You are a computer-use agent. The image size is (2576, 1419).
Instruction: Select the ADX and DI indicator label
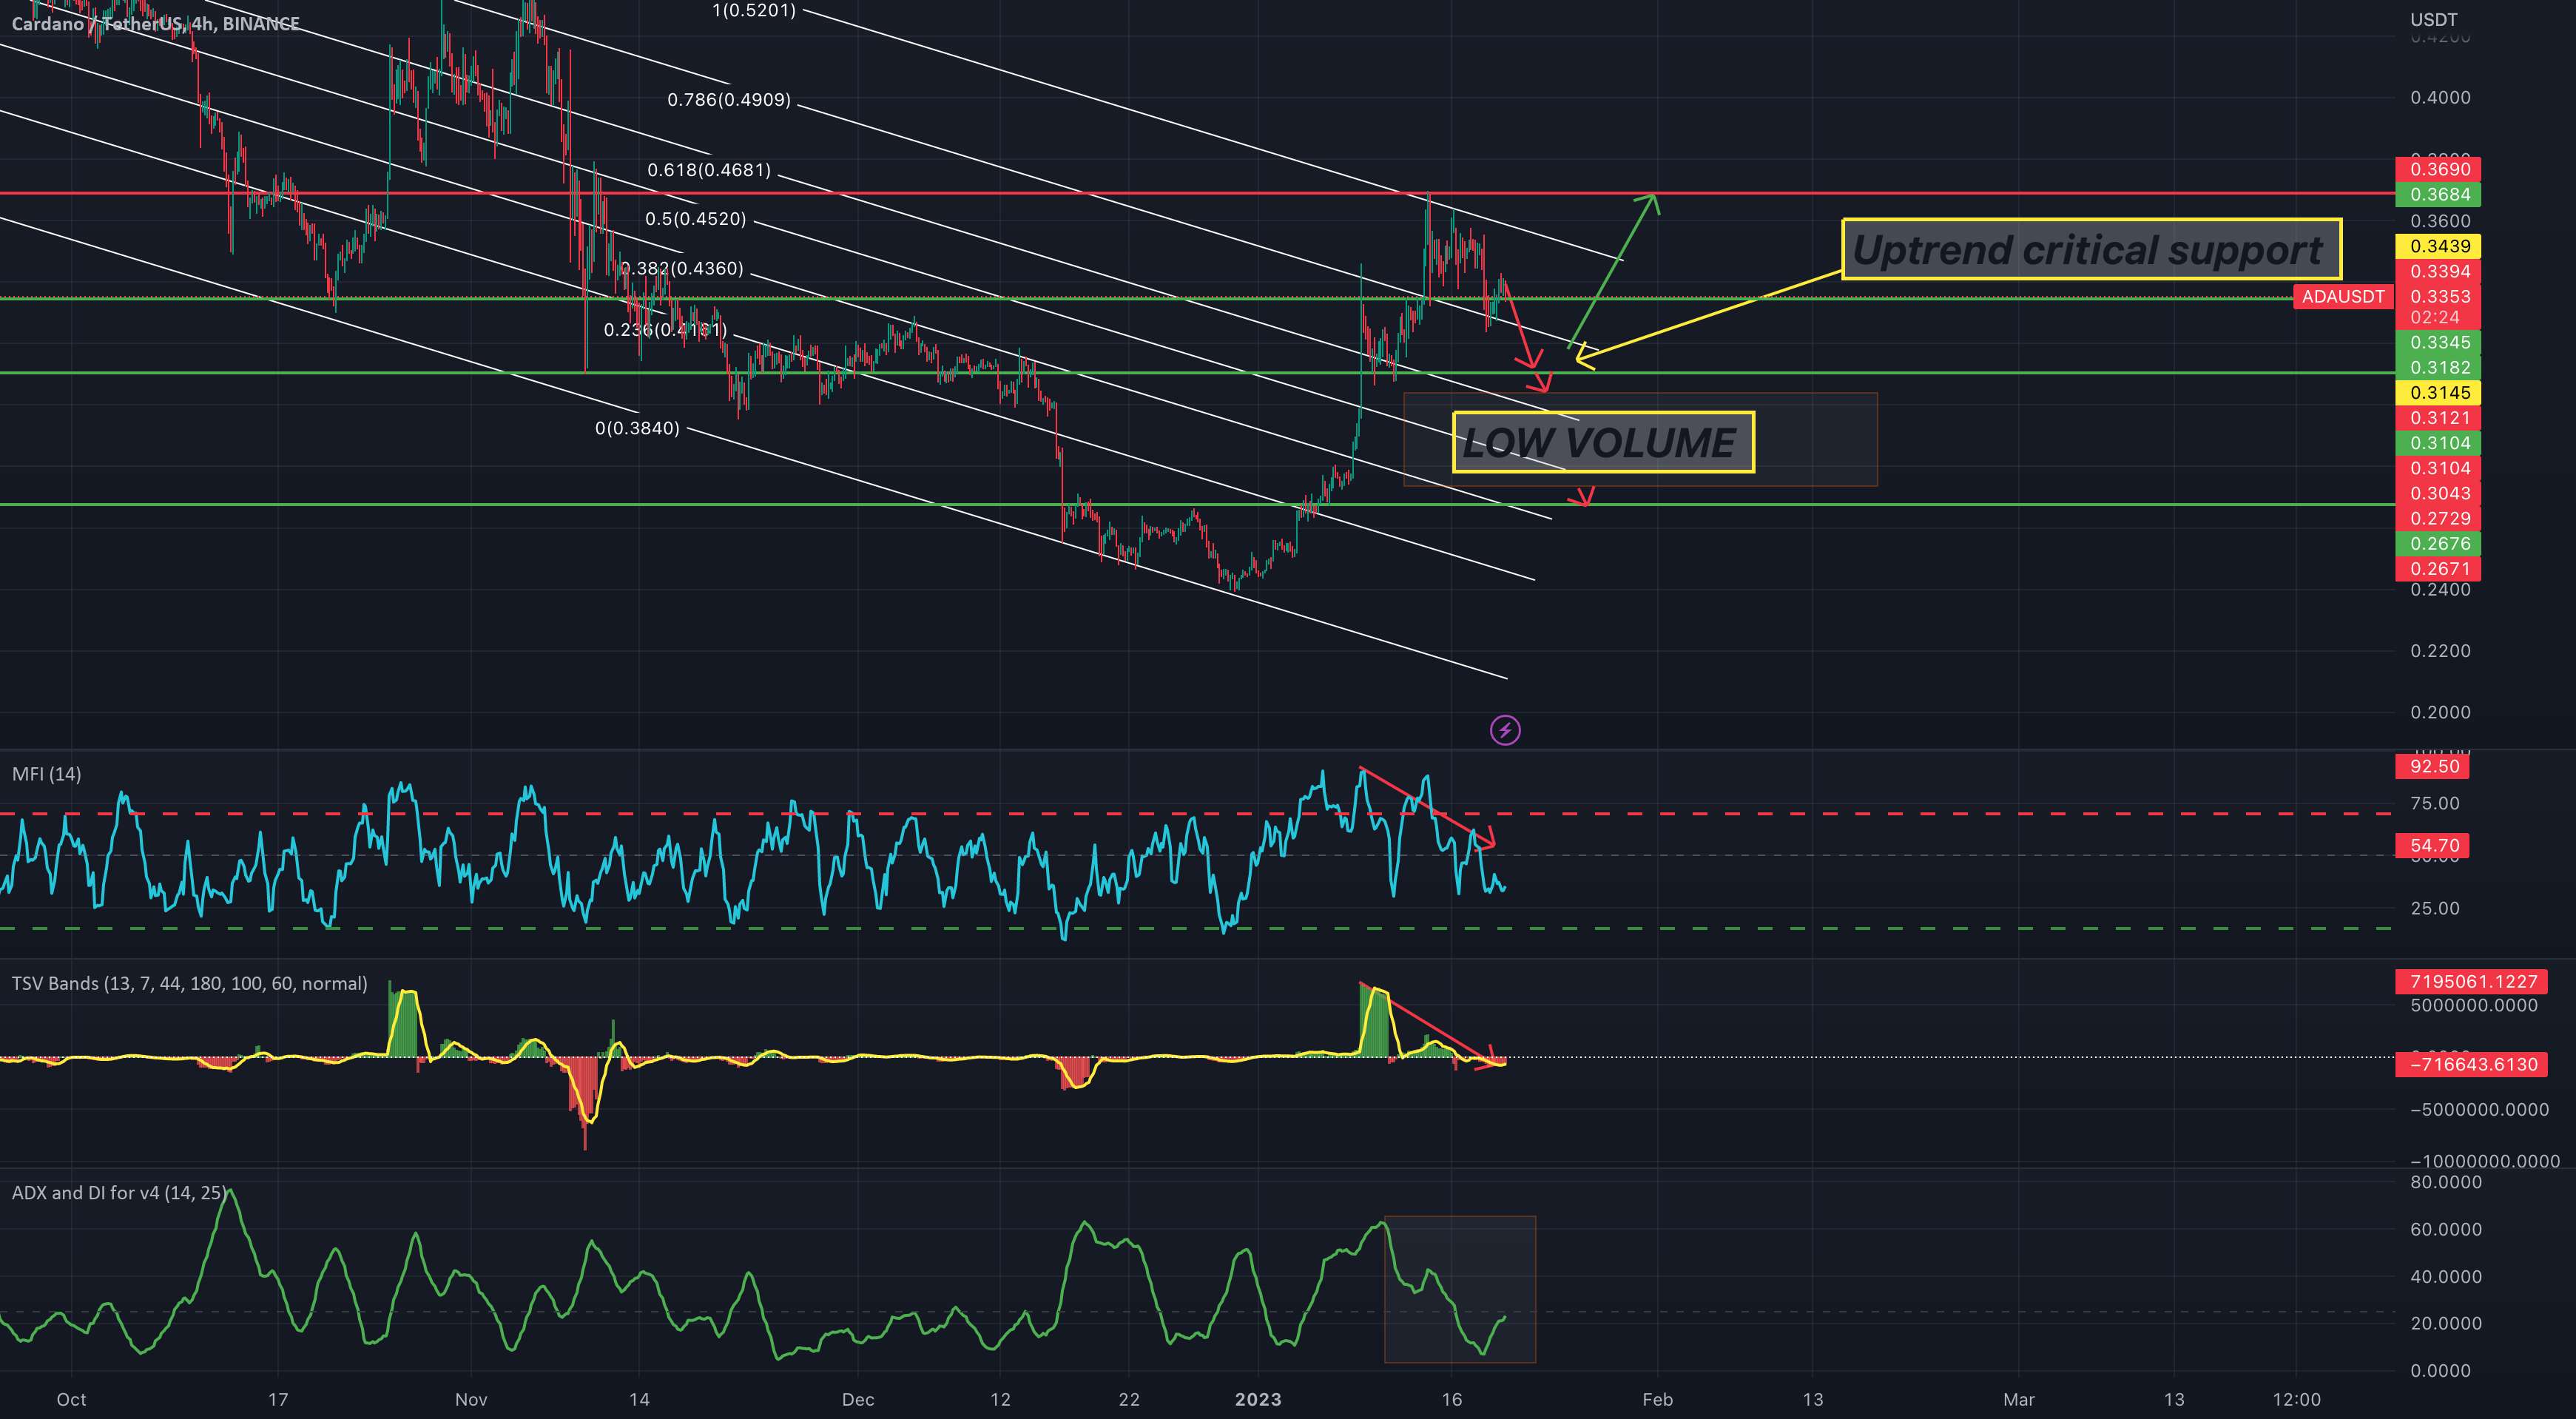118,1193
